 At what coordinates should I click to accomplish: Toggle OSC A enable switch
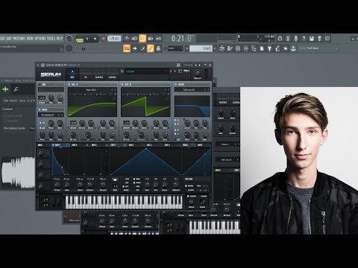tap(69, 85)
